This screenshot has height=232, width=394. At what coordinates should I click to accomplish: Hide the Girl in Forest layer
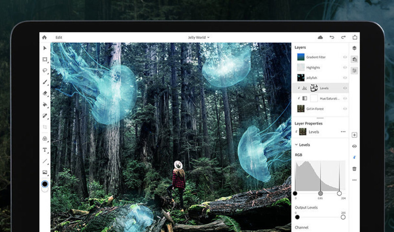pyautogui.click(x=345, y=109)
